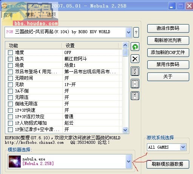Select the 普通 setting value
This screenshot has height=174, width=193.
coord(69,117)
